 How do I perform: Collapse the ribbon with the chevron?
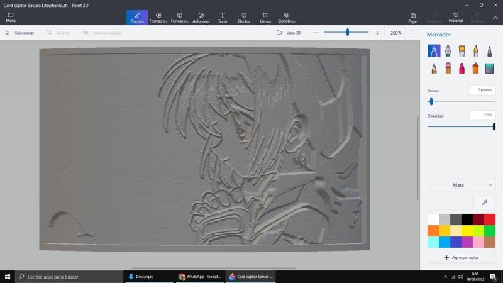click(495, 18)
